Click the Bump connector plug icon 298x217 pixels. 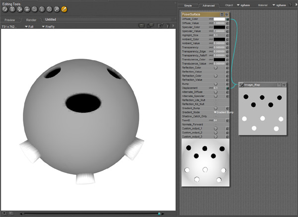click(227, 83)
